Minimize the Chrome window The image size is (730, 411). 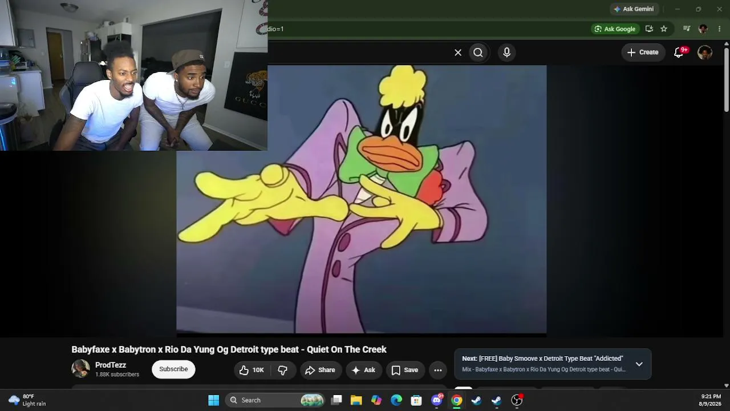pos(678,9)
